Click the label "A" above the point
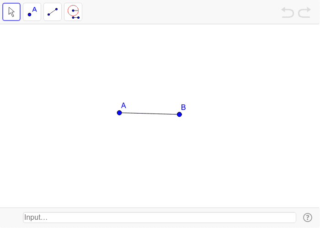This screenshot has width=320, height=228. pyautogui.click(x=123, y=105)
